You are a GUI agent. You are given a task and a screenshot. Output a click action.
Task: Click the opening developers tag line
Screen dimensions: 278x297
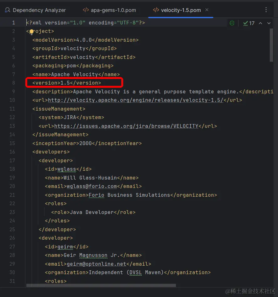(x=51, y=152)
